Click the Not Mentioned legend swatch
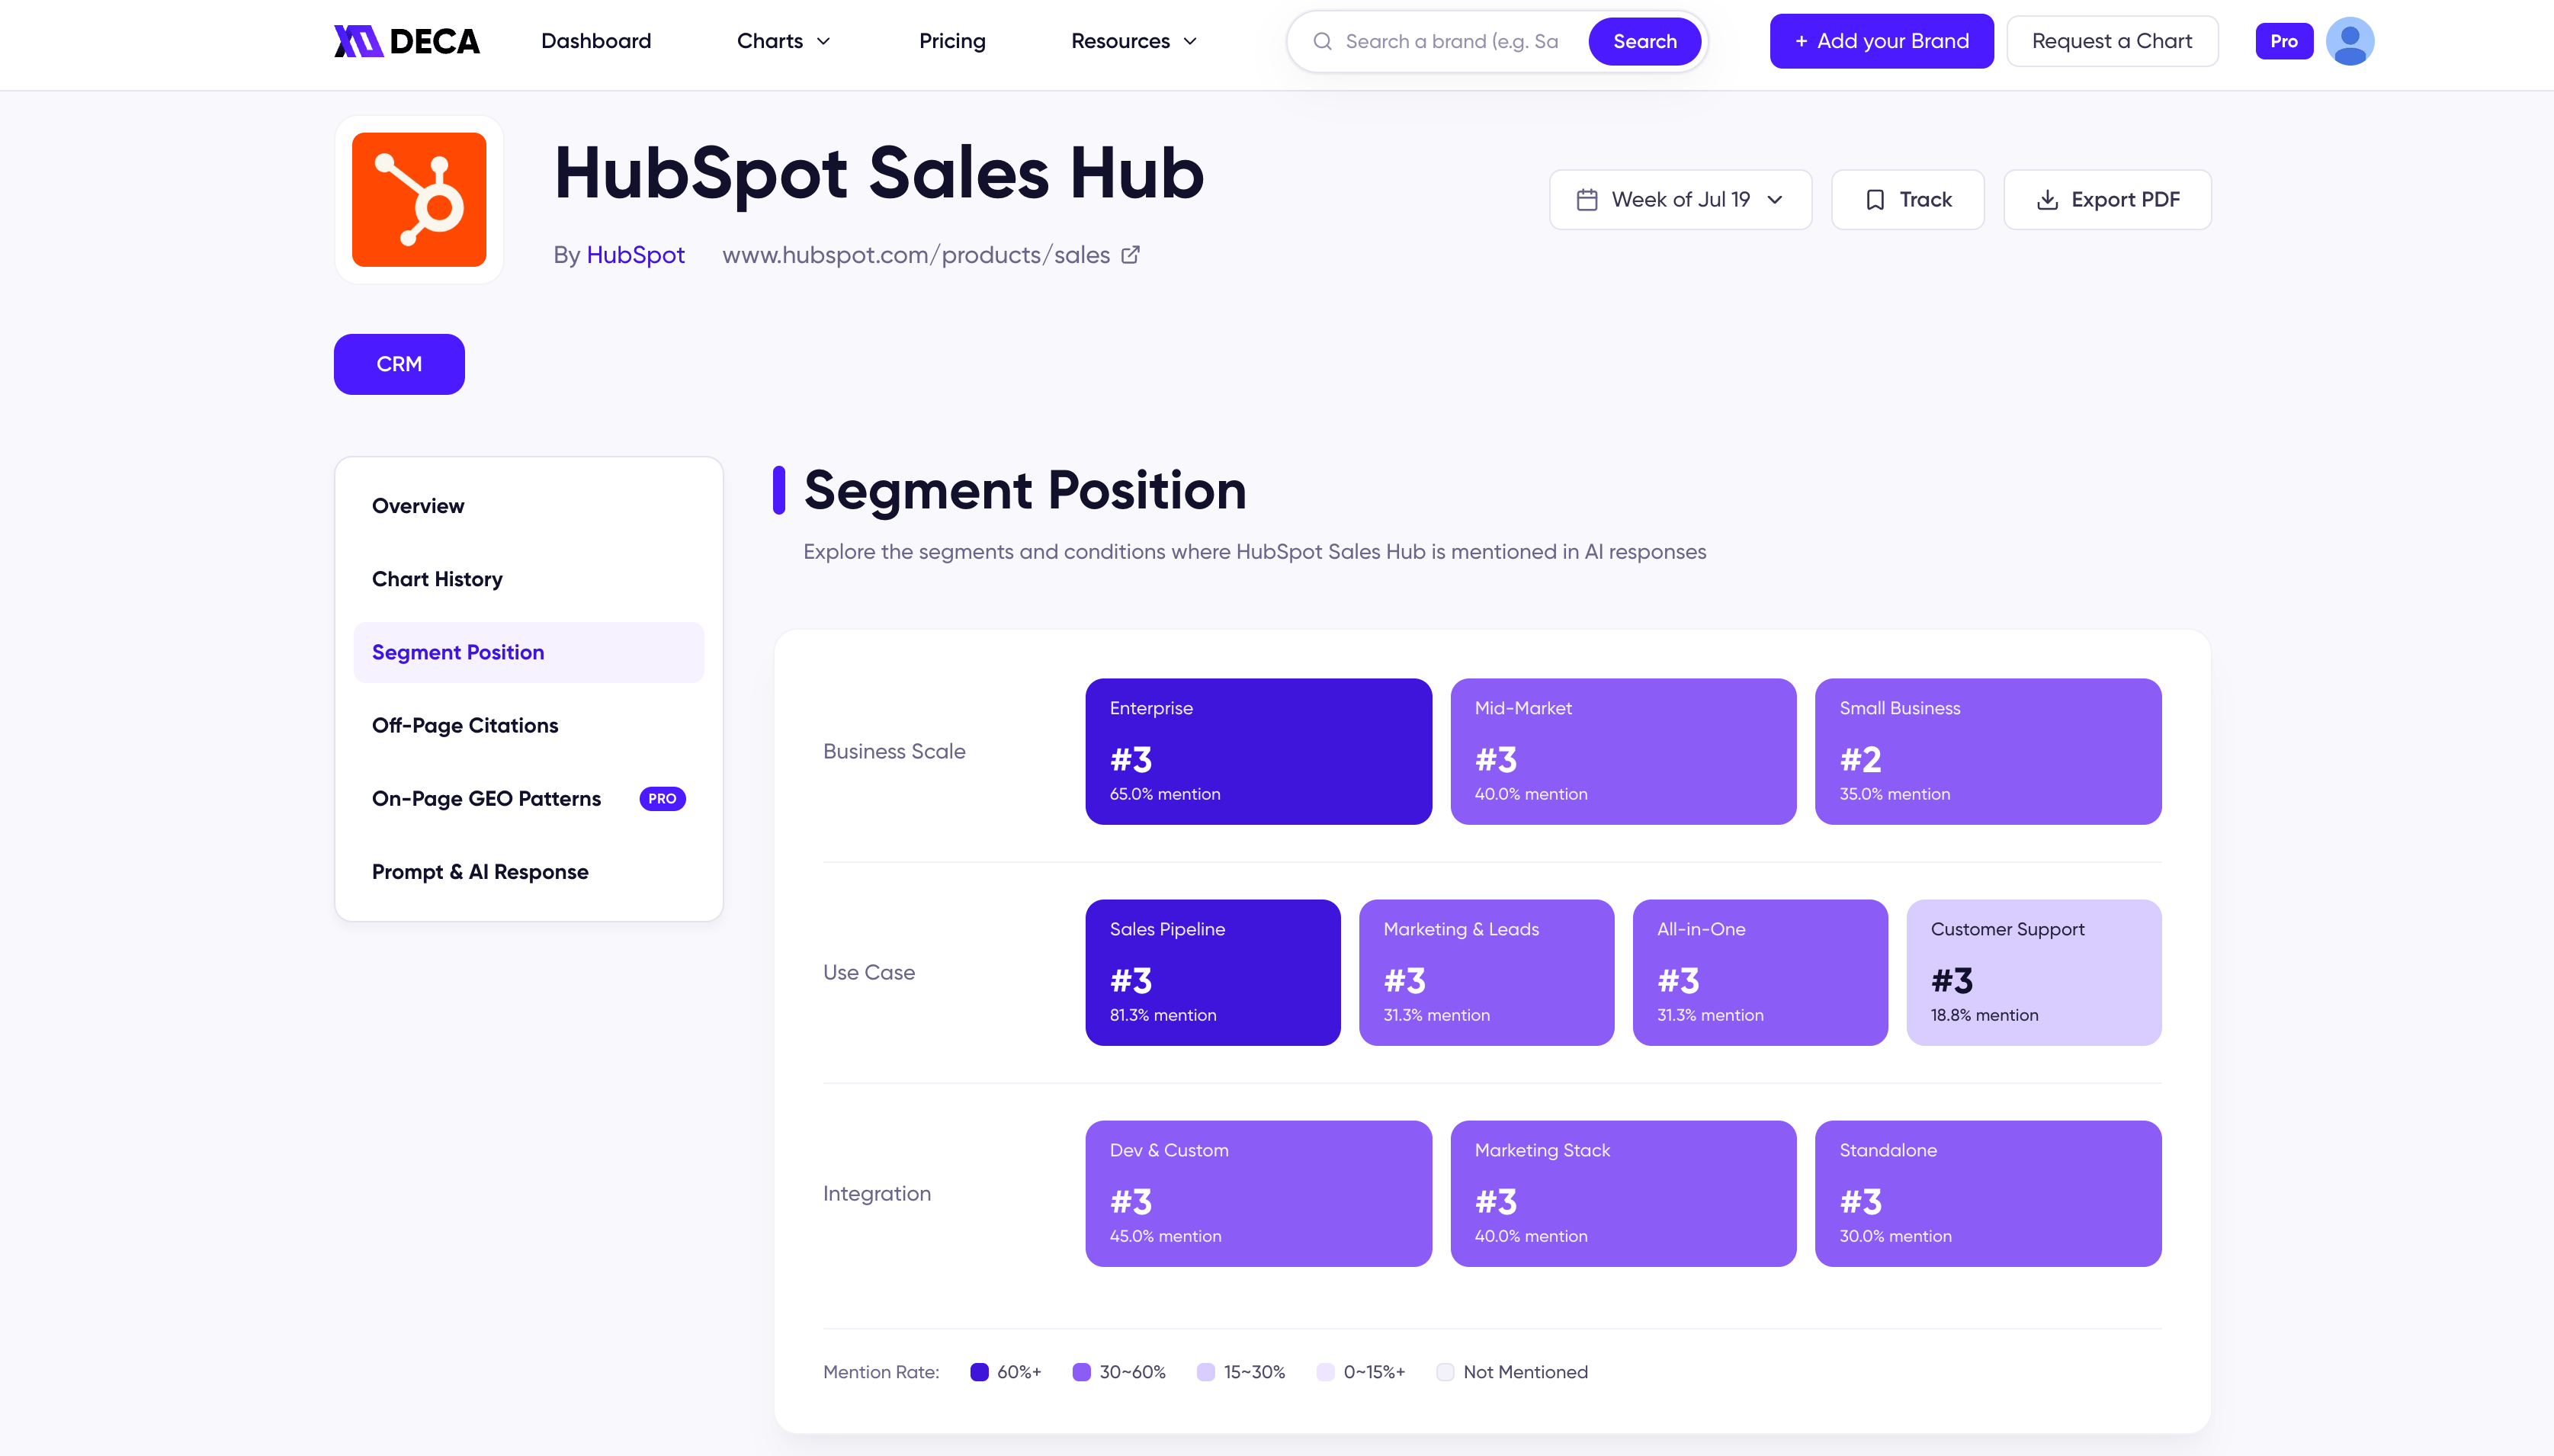Viewport: 2554px width, 1456px height. [x=1445, y=1372]
